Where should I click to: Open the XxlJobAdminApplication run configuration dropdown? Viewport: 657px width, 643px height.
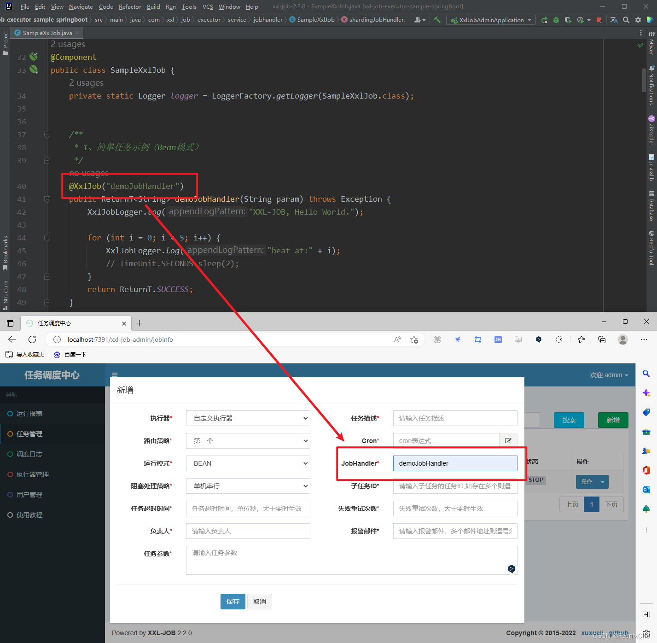coord(491,20)
